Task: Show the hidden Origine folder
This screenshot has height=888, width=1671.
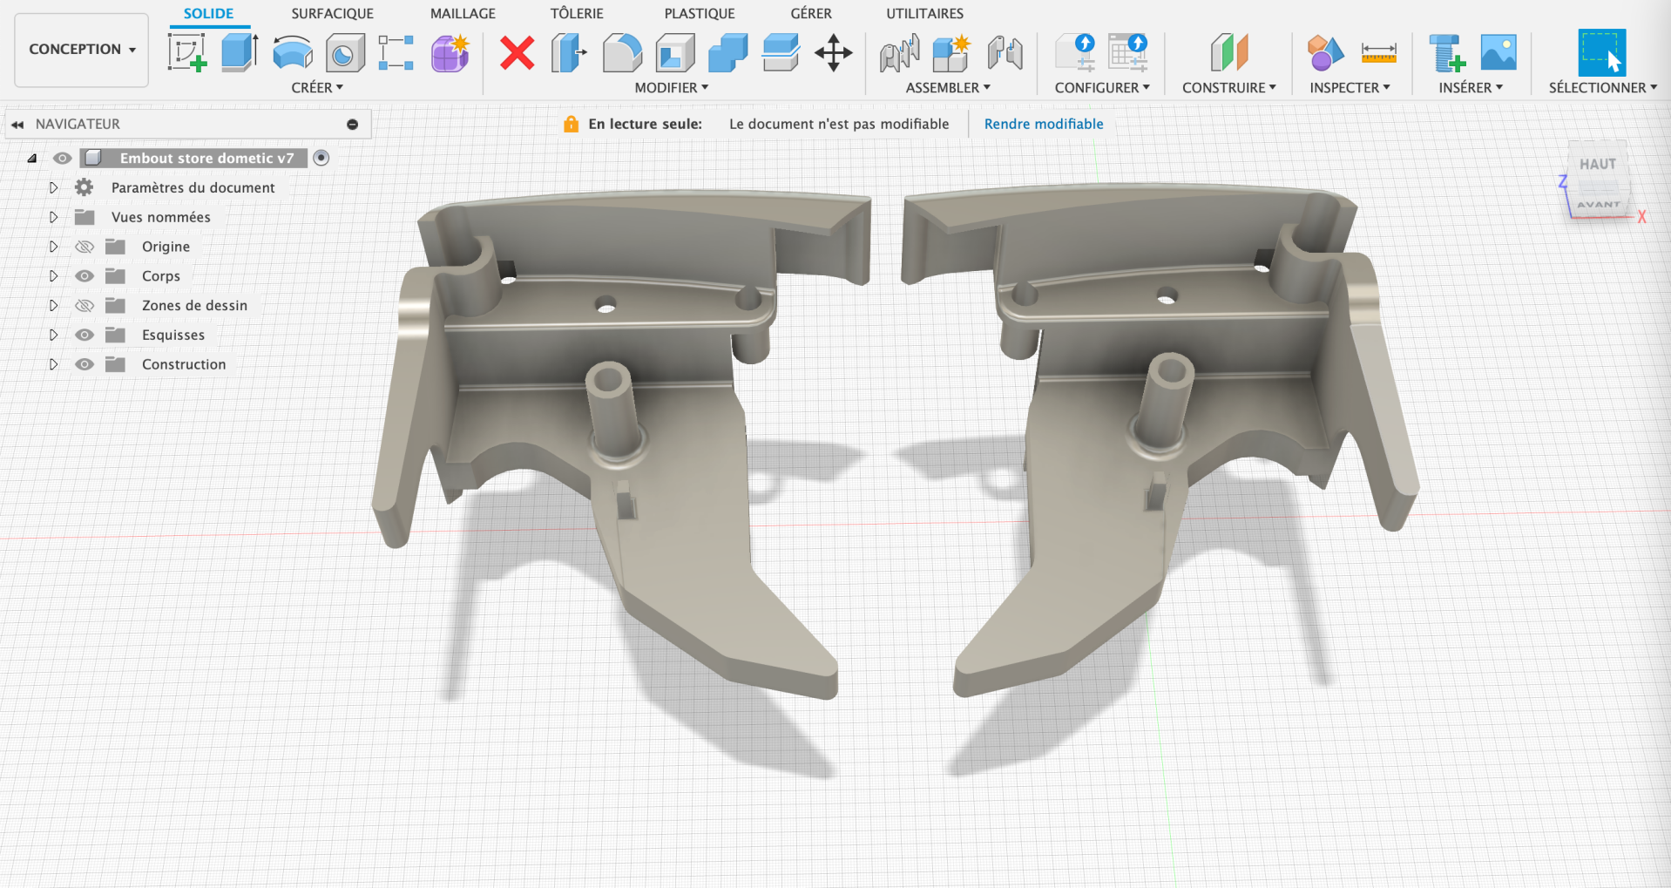Action: tap(85, 247)
